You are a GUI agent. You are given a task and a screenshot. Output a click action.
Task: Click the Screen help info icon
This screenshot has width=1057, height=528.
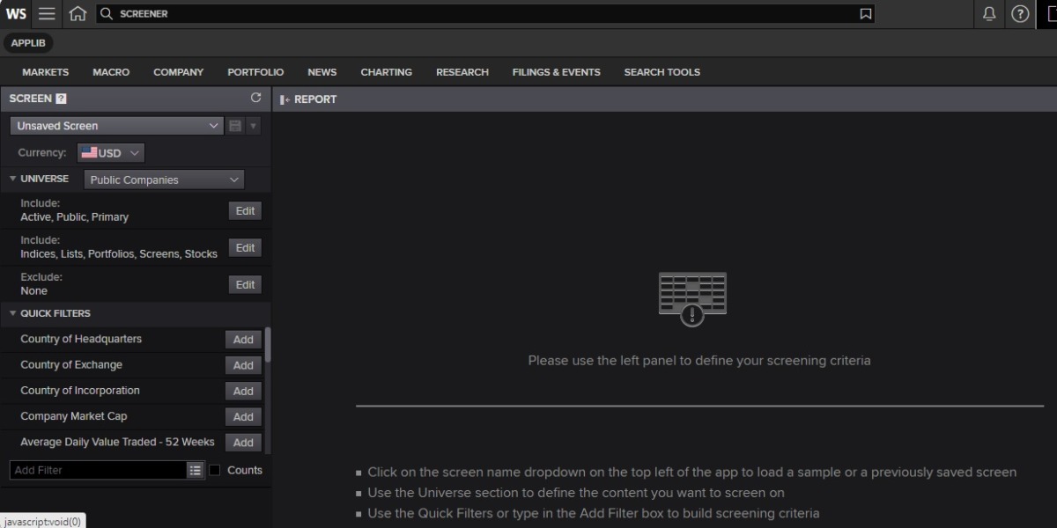pyautogui.click(x=62, y=99)
